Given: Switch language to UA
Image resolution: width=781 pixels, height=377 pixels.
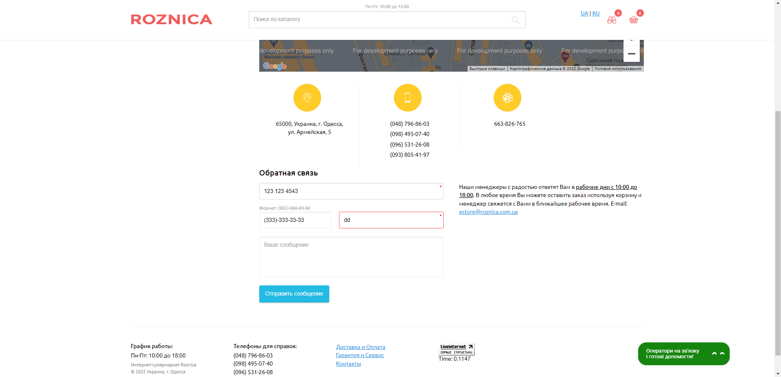Looking at the screenshot, I should pyautogui.click(x=584, y=13).
